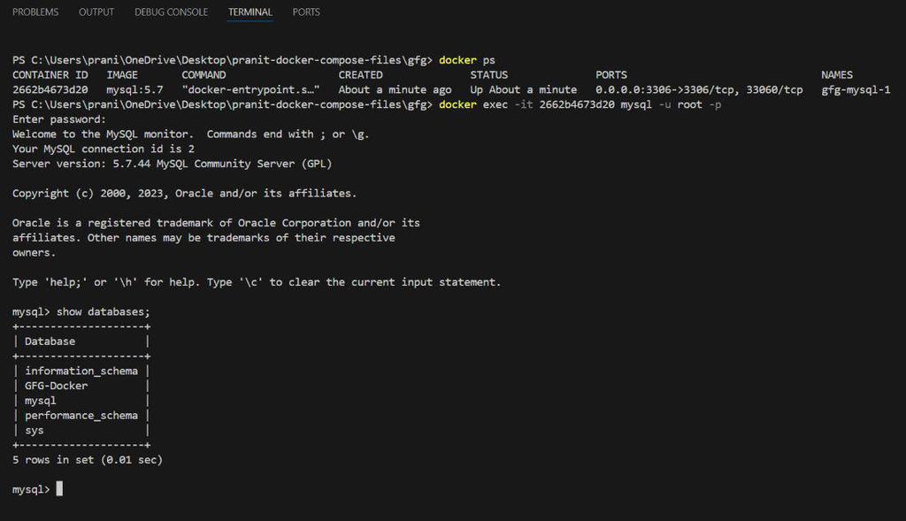This screenshot has width=906, height=521.
Task: Click the PORTS column header in output
Action: point(611,75)
